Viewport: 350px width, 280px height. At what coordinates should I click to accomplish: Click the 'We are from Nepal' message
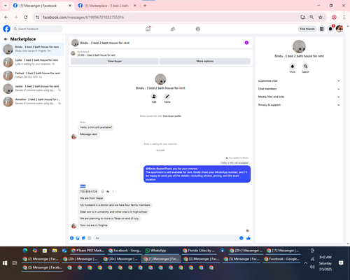point(92,198)
